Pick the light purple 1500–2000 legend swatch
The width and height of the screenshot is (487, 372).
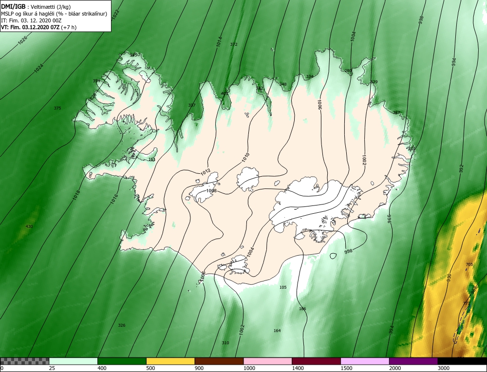pyautogui.click(x=365, y=361)
